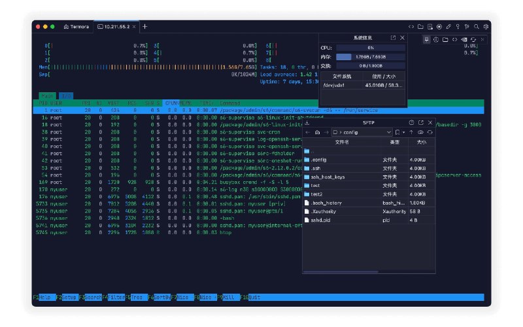The width and height of the screenshot is (523, 327).
Task: Open the key manager icon in title bar
Action: (x=458, y=27)
